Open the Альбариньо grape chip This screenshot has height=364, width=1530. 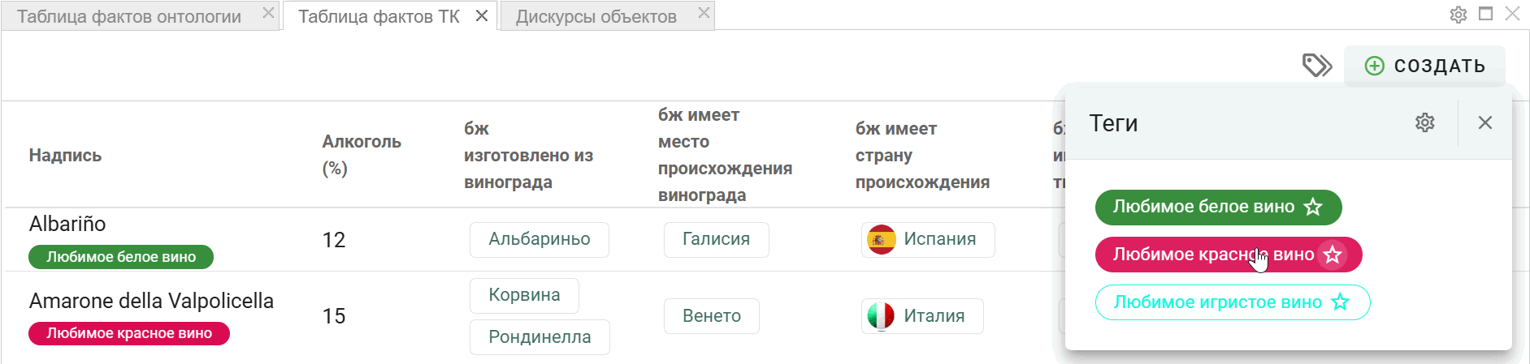point(540,239)
